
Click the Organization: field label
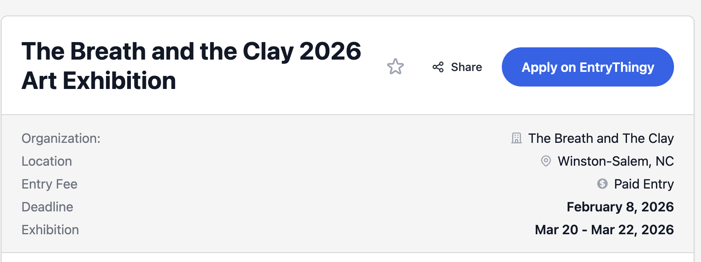61,138
